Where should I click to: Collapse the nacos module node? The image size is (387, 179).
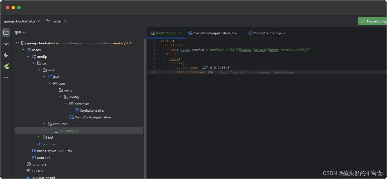(x=23, y=50)
